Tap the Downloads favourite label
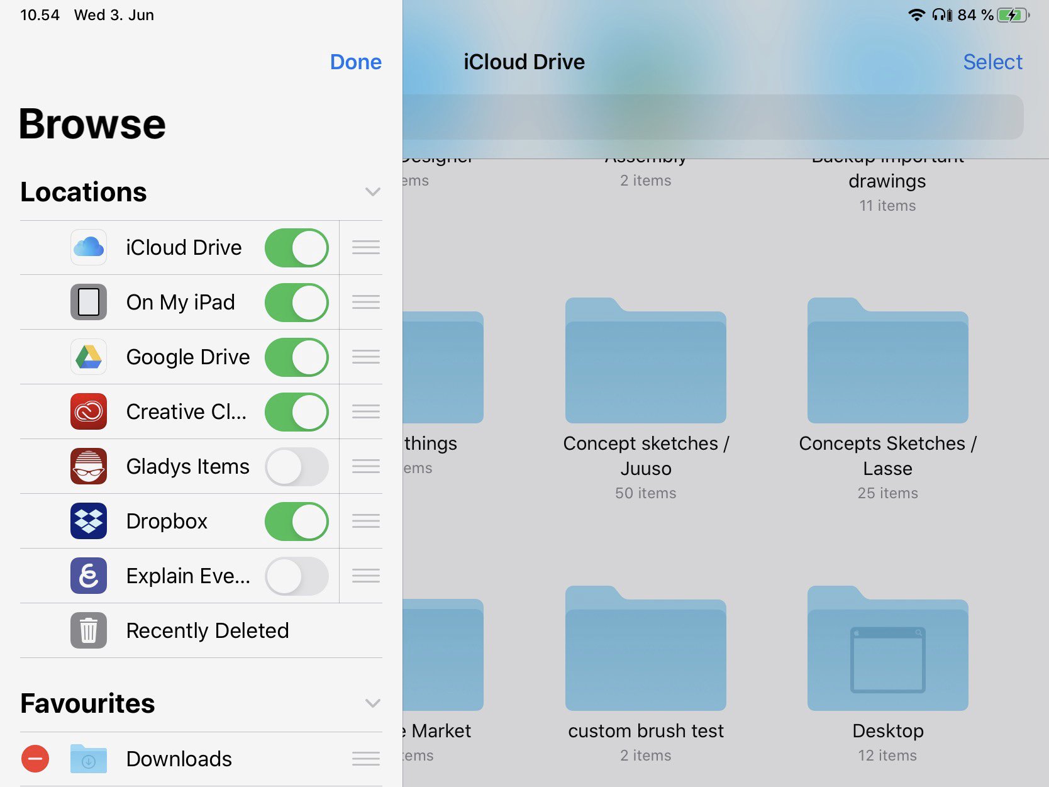The height and width of the screenshot is (787, 1049). 179,759
